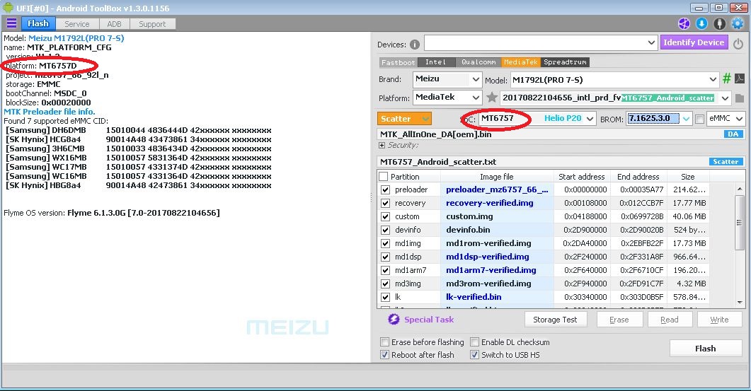Click the Identify Device button
The height and width of the screenshot is (391, 751).
694,42
